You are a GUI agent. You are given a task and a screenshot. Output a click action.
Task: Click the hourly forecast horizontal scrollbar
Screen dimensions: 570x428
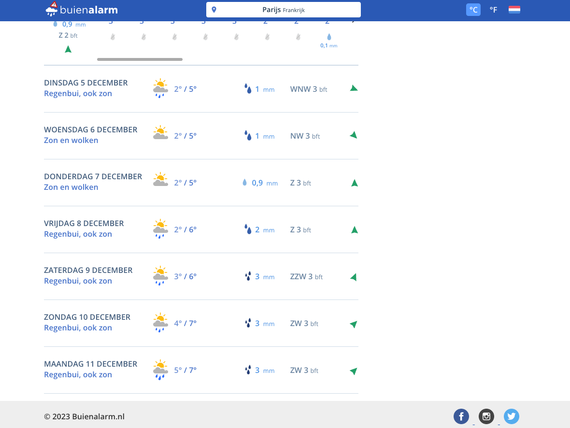pyautogui.click(x=140, y=59)
